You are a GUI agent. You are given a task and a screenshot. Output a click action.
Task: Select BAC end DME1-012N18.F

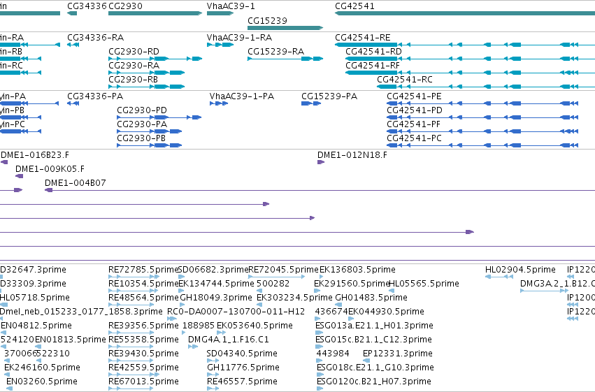[352, 155]
